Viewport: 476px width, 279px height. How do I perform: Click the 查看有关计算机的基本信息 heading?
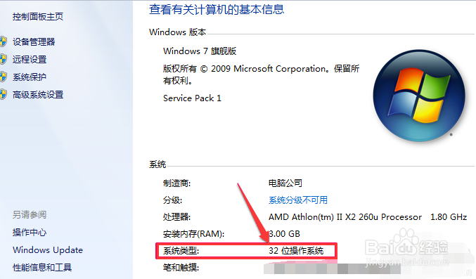217,9
